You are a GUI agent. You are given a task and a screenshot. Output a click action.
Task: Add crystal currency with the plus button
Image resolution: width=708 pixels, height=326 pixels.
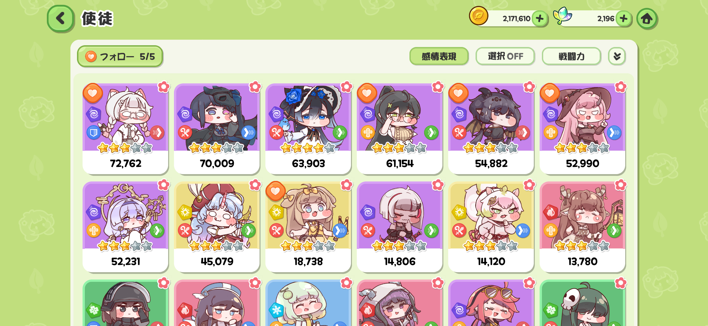click(x=623, y=19)
